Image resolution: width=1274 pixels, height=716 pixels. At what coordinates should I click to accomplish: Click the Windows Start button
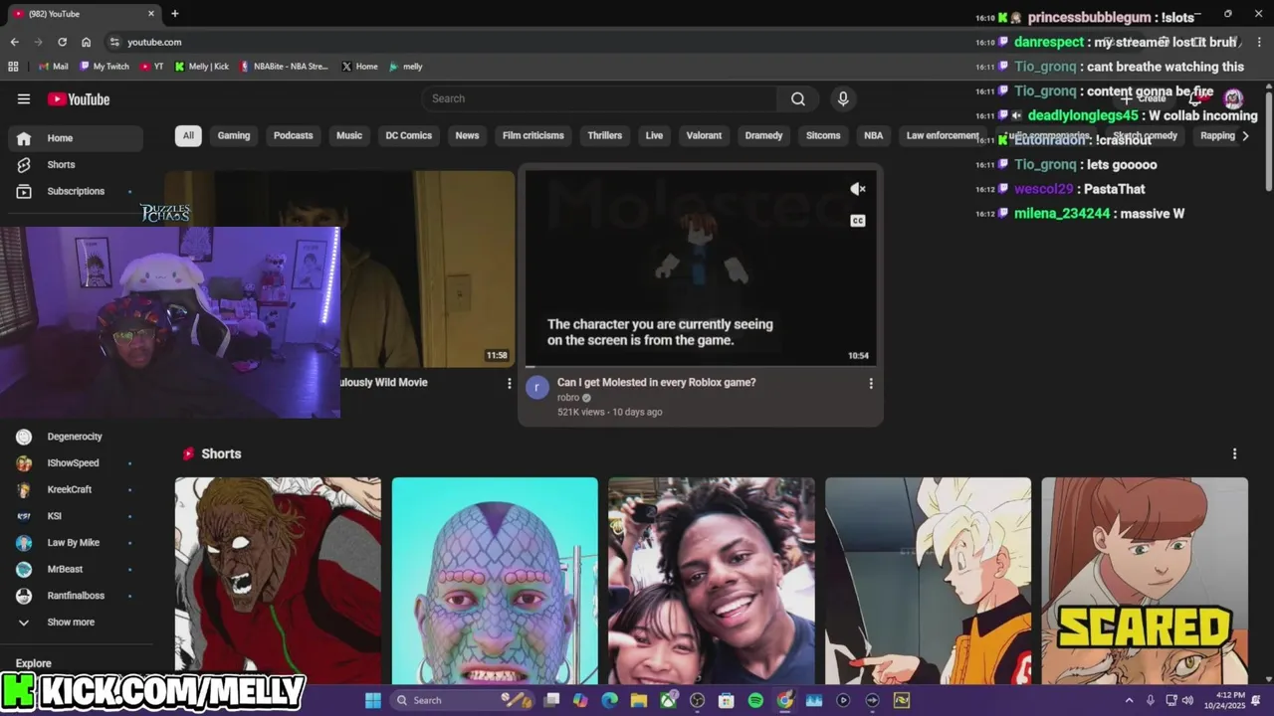(373, 700)
